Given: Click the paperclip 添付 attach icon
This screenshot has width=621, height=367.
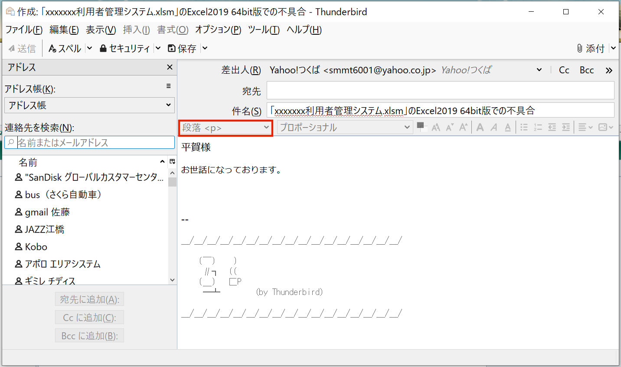Looking at the screenshot, I should 591,49.
